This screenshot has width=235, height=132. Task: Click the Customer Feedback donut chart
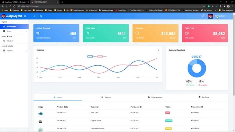coord(197,68)
